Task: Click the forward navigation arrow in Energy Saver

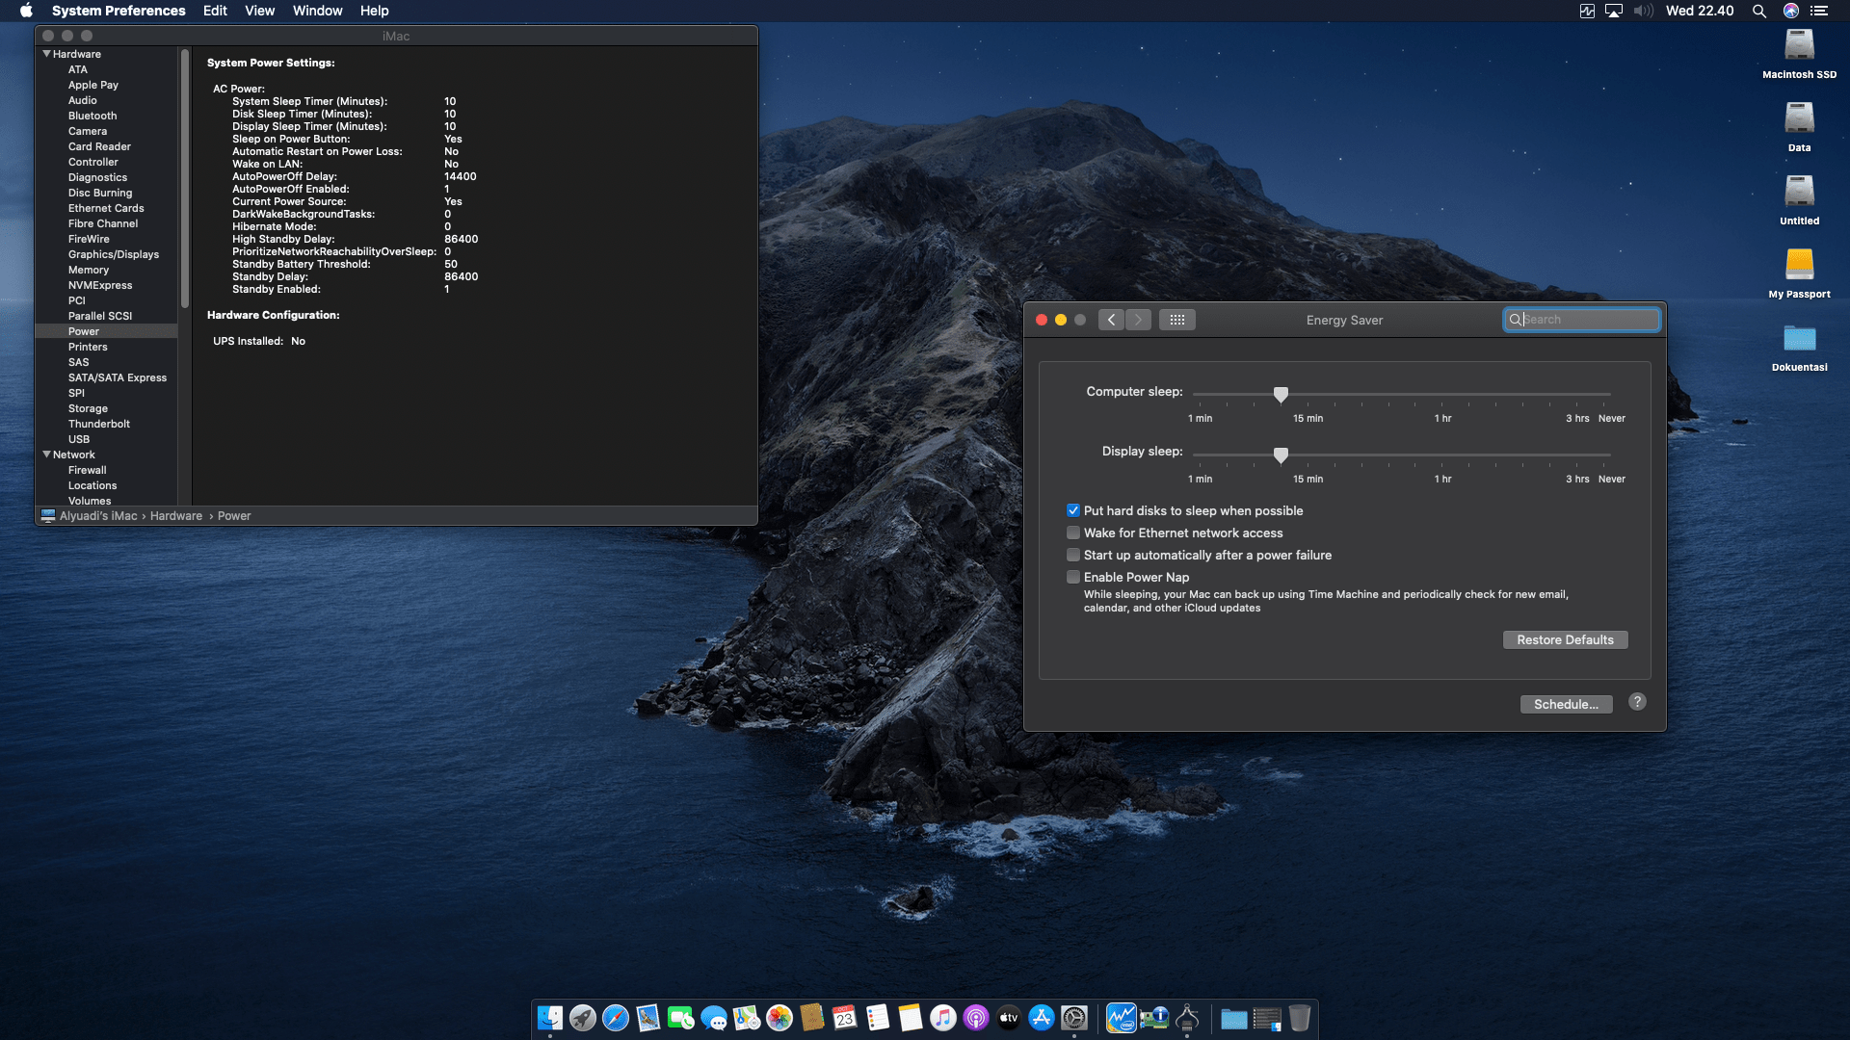Action: click(1139, 319)
